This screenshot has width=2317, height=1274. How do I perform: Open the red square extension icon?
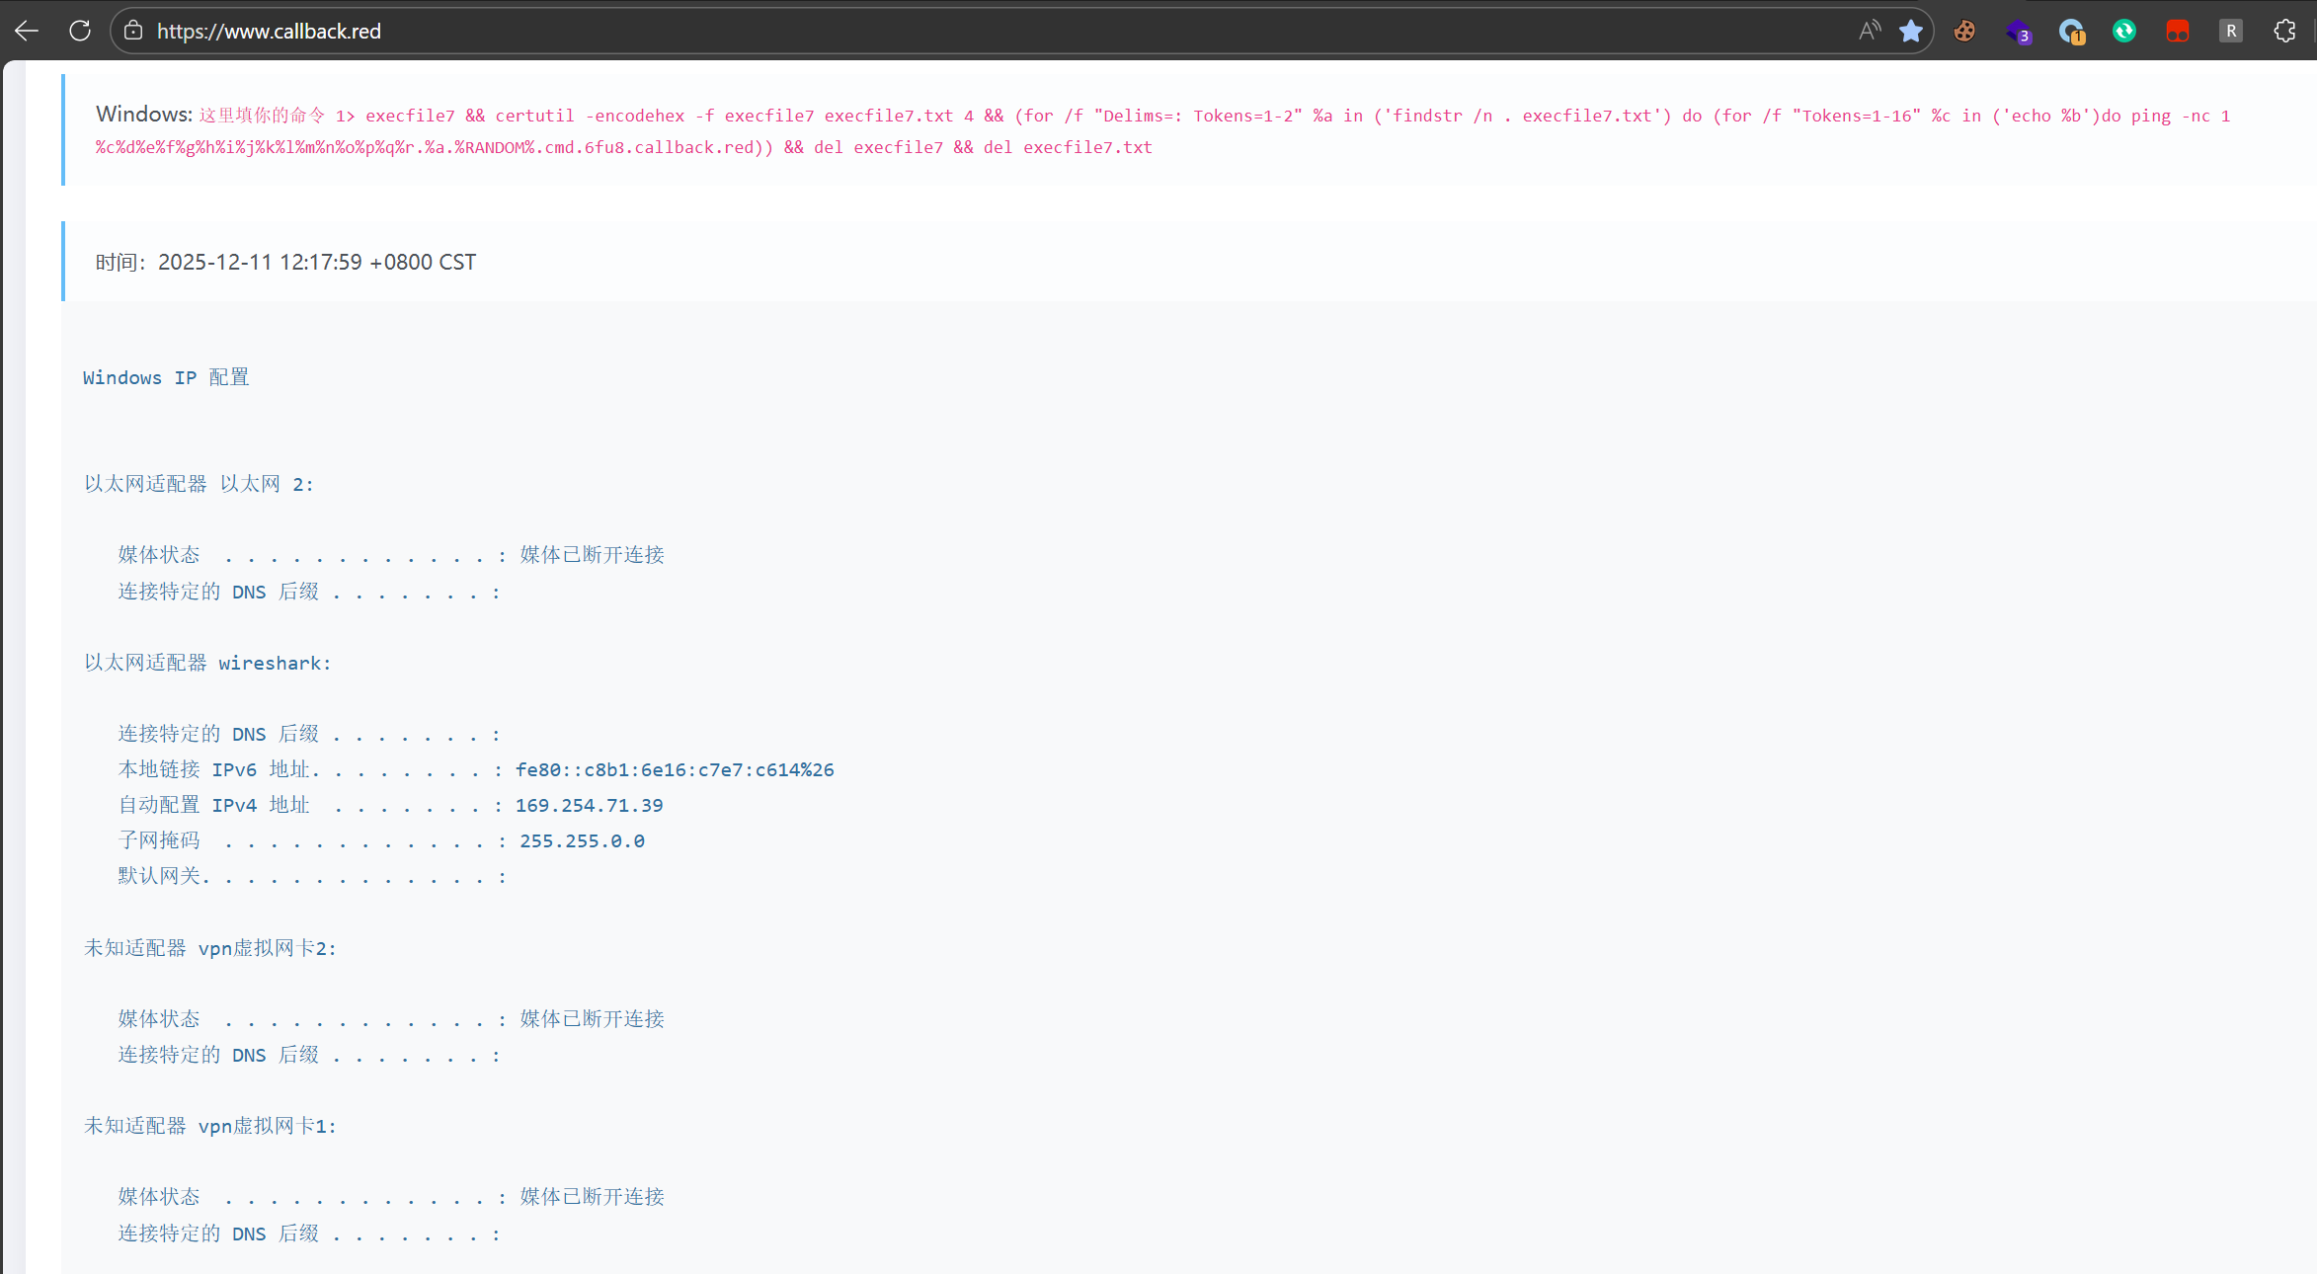[x=2178, y=31]
